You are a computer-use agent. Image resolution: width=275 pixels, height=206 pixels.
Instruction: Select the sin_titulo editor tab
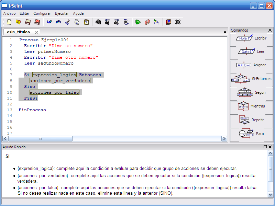click(19, 31)
